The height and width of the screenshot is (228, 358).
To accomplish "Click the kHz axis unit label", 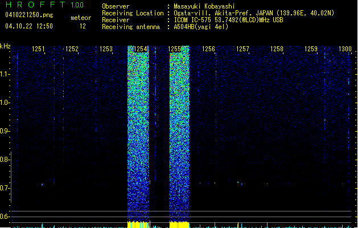I will tap(5, 46).
